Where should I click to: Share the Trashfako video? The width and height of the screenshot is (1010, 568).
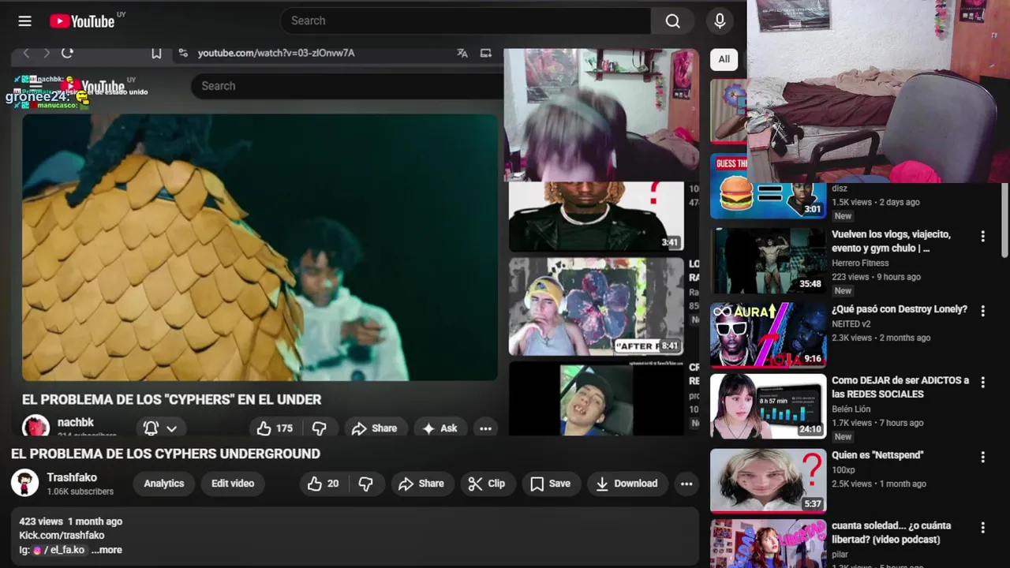pyautogui.click(x=421, y=484)
